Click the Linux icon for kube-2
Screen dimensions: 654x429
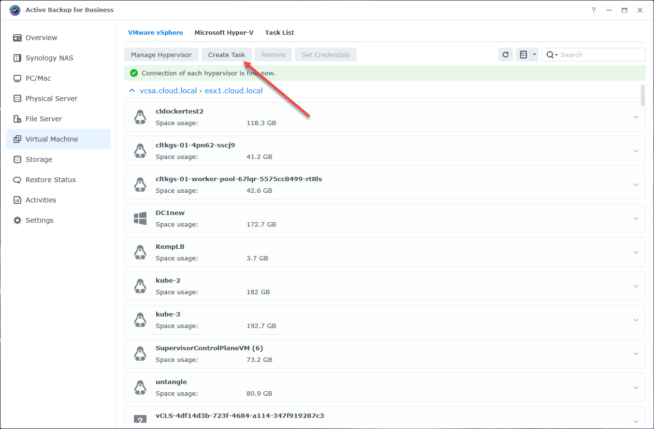click(140, 286)
